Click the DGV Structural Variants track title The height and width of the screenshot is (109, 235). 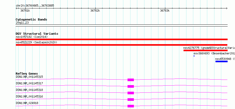click(x=37, y=34)
